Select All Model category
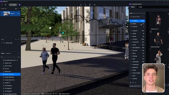 coord(137,21)
